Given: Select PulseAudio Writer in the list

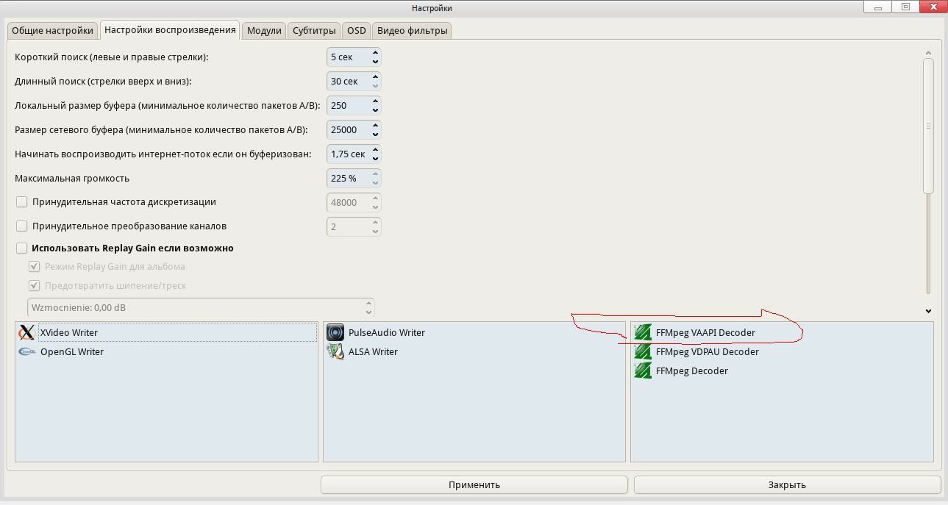Looking at the screenshot, I should (474, 332).
